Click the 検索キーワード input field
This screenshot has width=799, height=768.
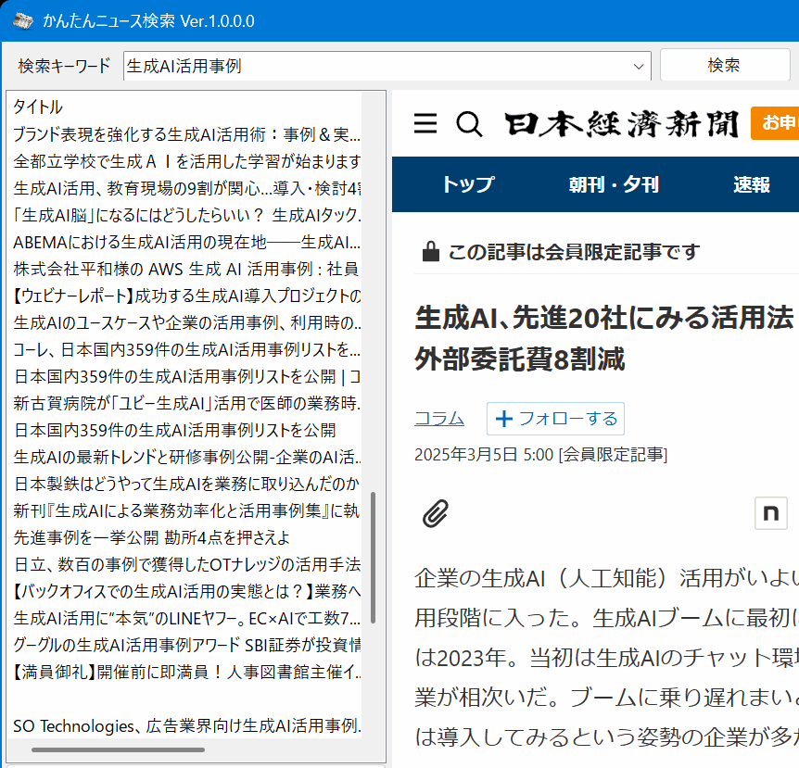pyautogui.click(x=387, y=66)
